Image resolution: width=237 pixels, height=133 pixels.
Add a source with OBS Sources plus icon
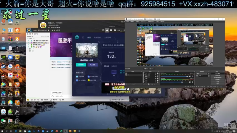tap(144, 84)
